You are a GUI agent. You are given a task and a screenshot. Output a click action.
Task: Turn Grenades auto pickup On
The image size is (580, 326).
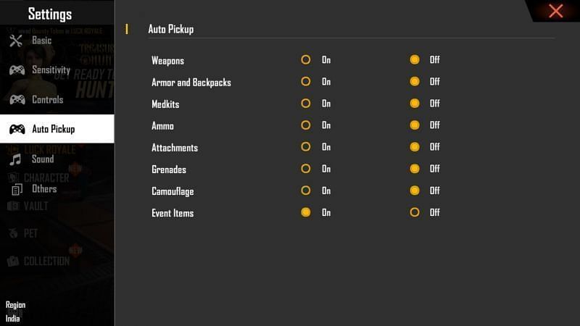tap(306, 169)
